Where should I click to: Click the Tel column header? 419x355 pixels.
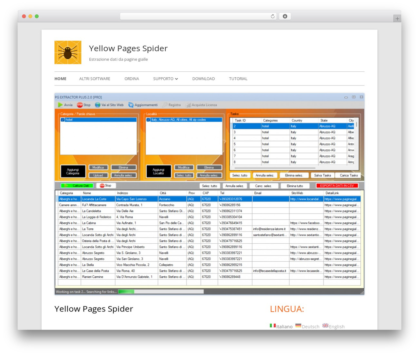[235, 193]
